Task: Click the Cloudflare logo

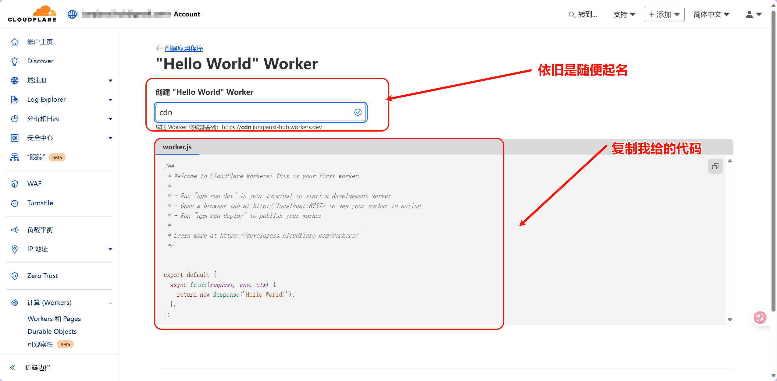Action: [32, 14]
